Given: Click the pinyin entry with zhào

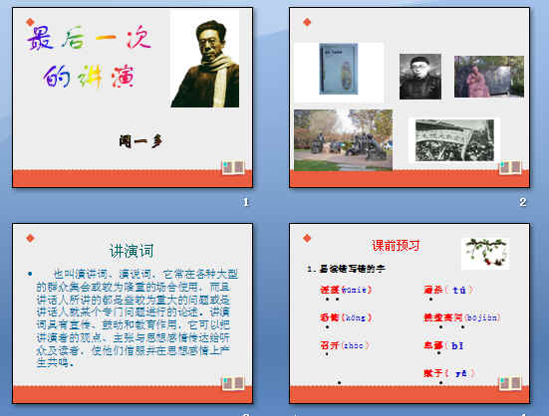Looking at the screenshot, I should point(345,345).
